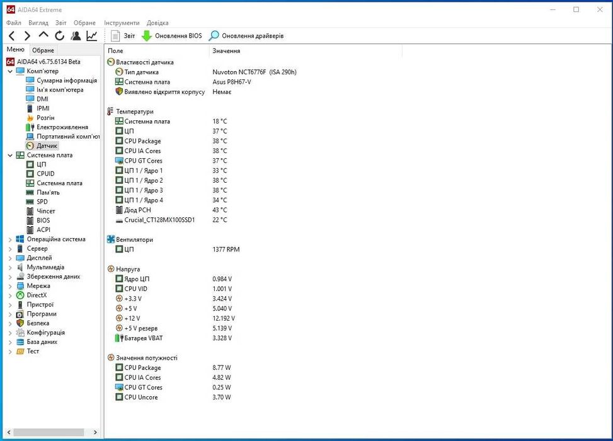Viewport: 613px width, 441px height.
Task: Open the Інструменти menu
Action: point(122,23)
